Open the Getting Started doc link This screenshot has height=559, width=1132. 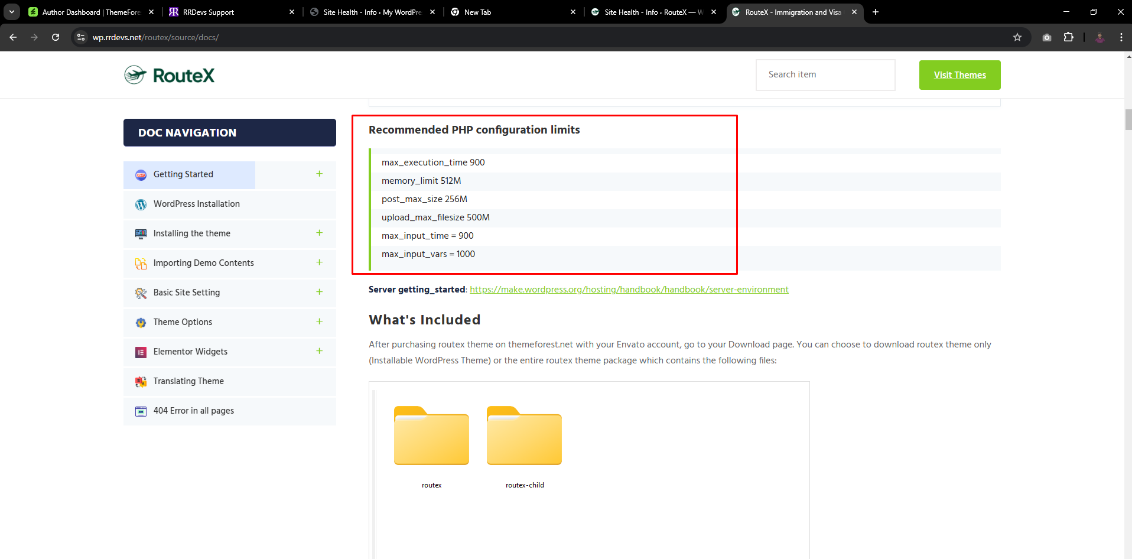183,174
